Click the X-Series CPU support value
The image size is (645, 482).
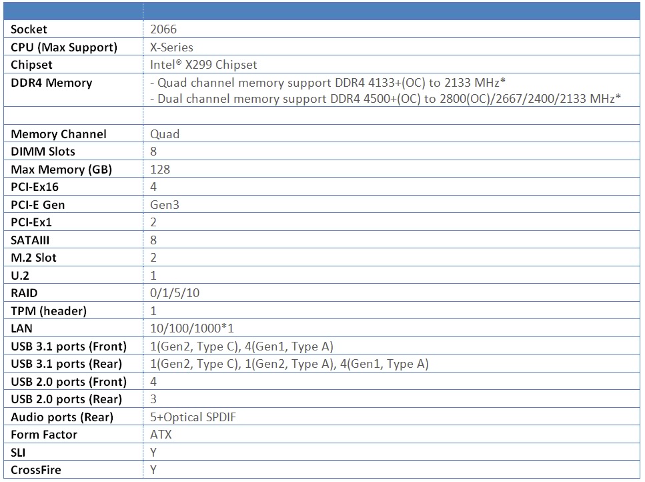pos(172,47)
